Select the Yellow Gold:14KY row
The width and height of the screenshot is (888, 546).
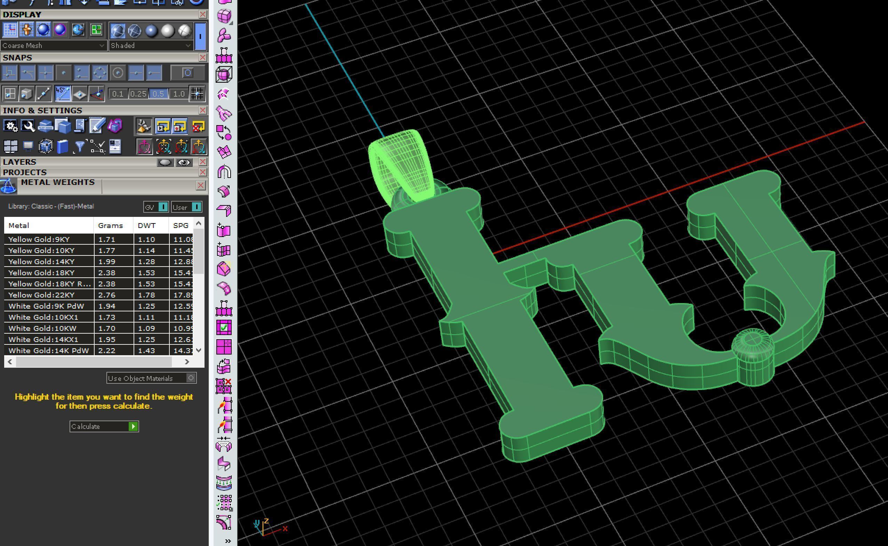coord(98,261)
